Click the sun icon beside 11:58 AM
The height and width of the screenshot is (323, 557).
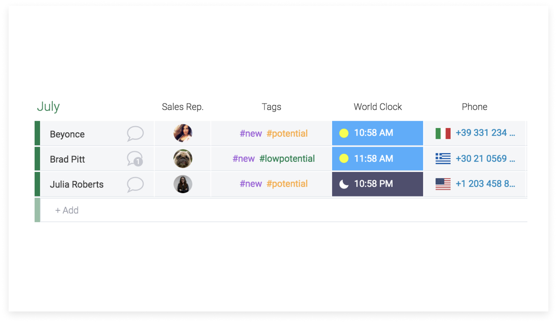(344, 159)
